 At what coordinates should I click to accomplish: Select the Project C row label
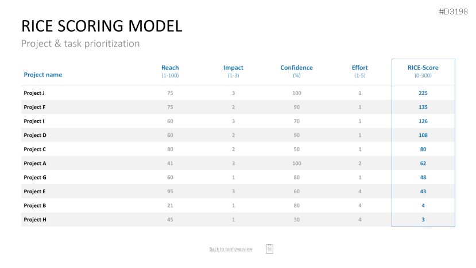tap(34, 150)
